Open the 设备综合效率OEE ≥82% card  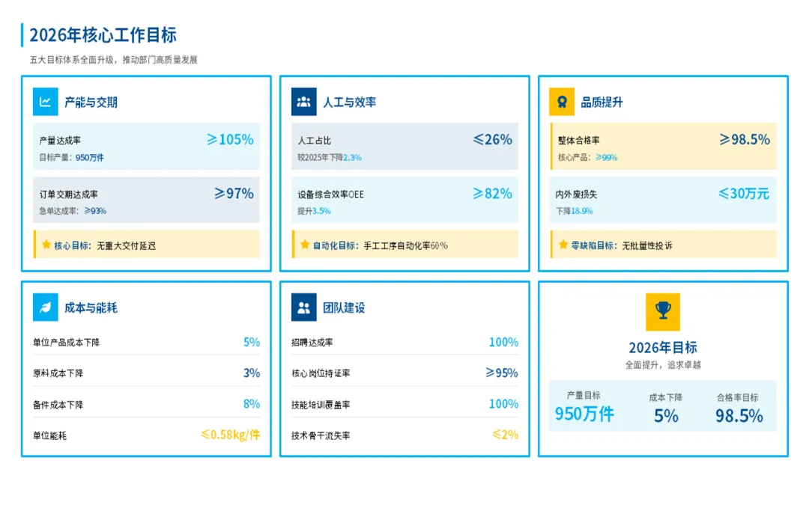[x=404, y=200]
